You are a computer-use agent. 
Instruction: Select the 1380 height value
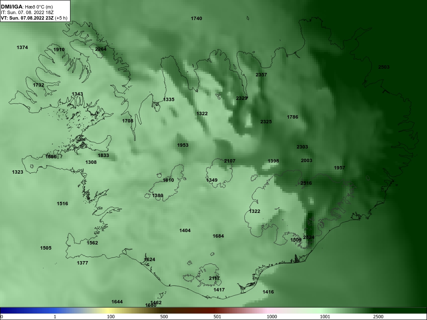158,196
